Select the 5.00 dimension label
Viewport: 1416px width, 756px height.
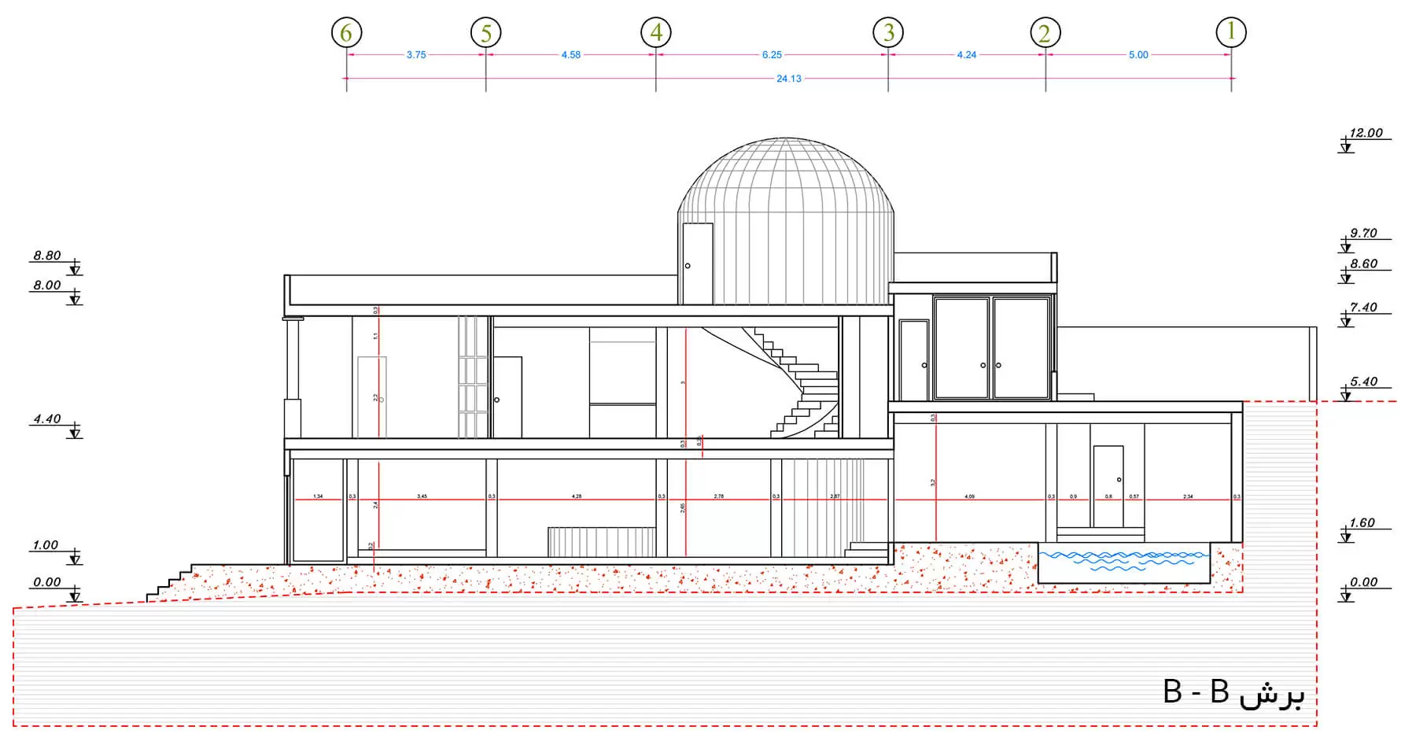1138,55
